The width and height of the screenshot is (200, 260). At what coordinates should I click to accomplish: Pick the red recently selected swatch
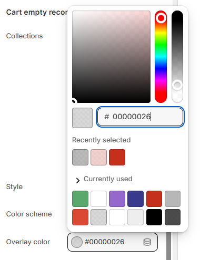coord(117,157)
